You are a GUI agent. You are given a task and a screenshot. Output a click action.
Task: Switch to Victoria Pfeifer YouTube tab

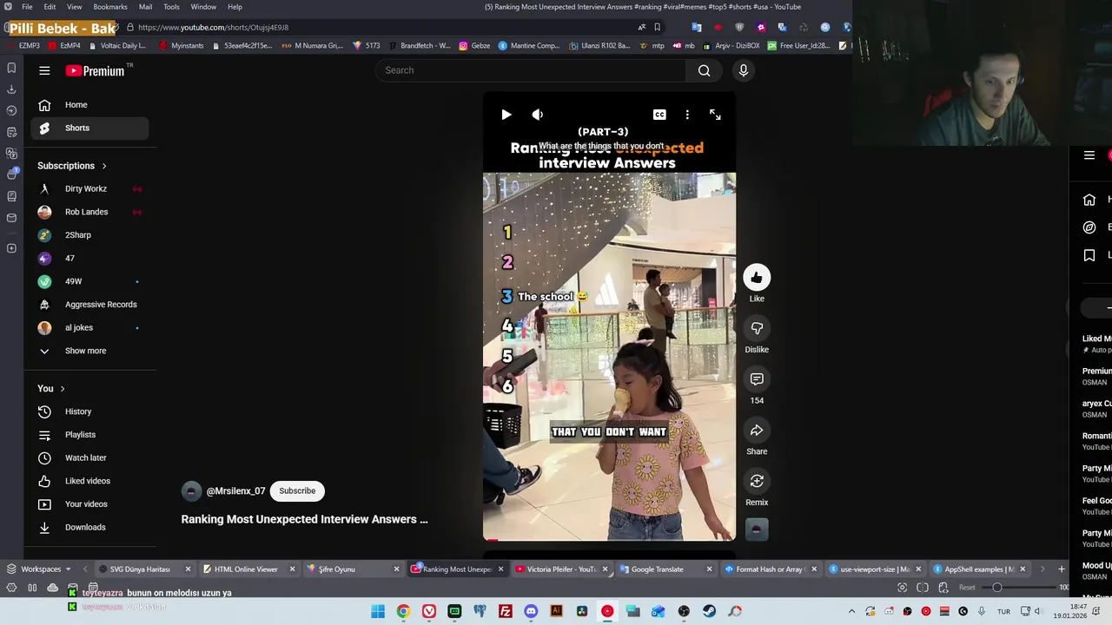[561, 569]
